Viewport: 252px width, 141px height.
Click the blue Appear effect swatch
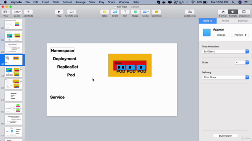point(206,33)
